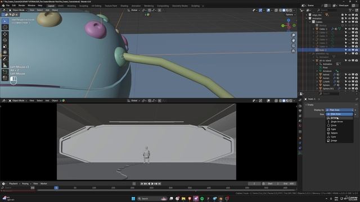Select the 3D Cursor tool
Viewport: 360px width, 202px height.
pyautogui.click(x=5, y=27)
